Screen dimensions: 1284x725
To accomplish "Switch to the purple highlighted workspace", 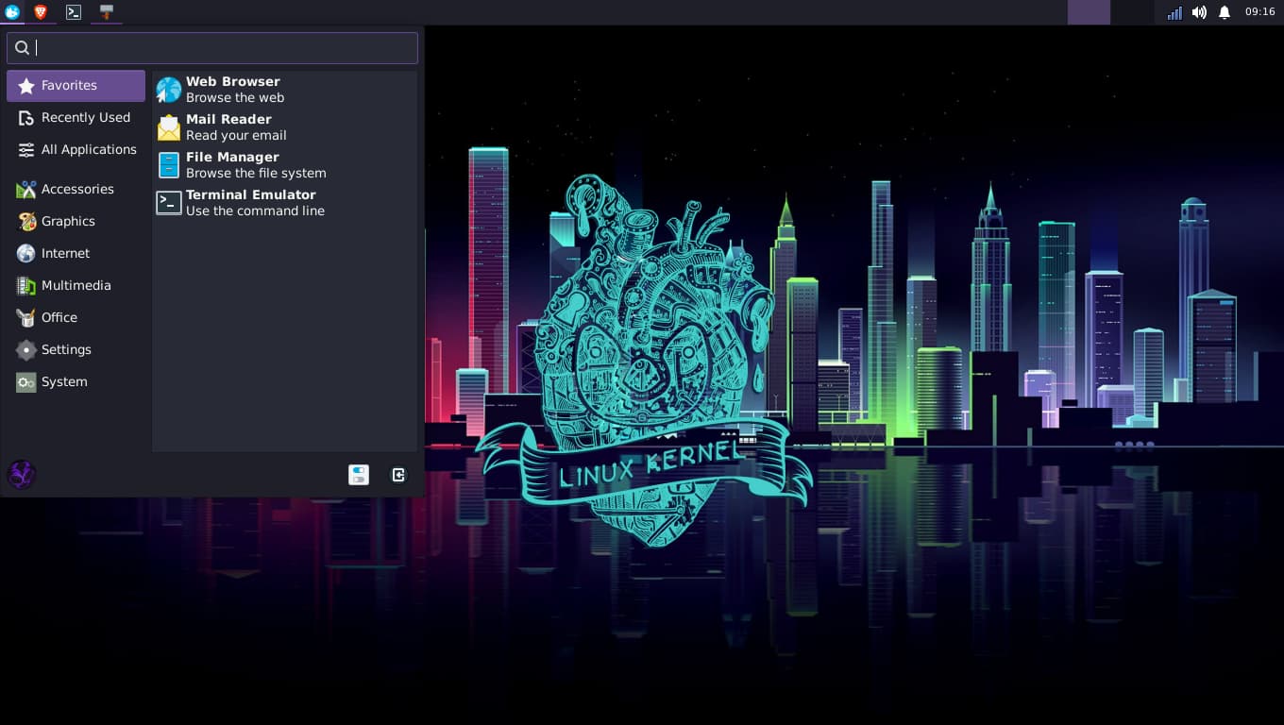I will [x=1089, y=12].
